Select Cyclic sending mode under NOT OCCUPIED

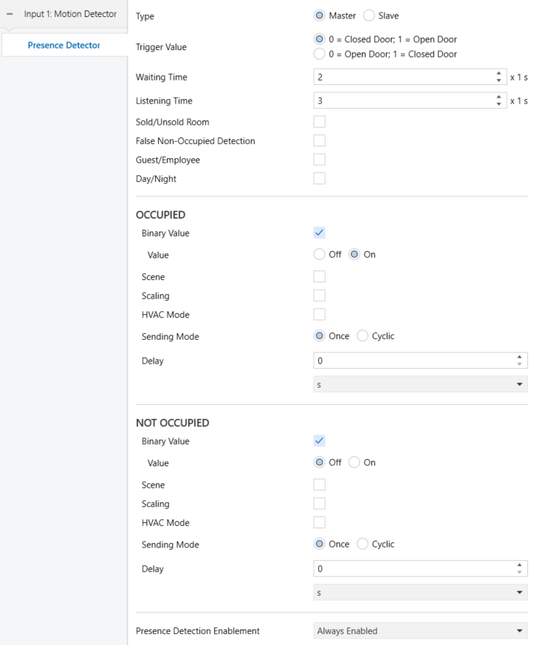(x=363, y=544)
